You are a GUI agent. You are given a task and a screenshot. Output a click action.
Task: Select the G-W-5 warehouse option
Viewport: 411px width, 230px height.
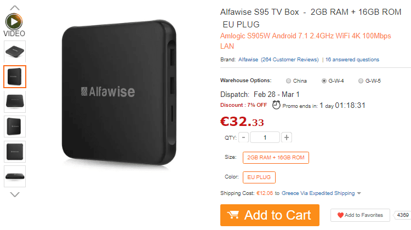click(361, 81)
